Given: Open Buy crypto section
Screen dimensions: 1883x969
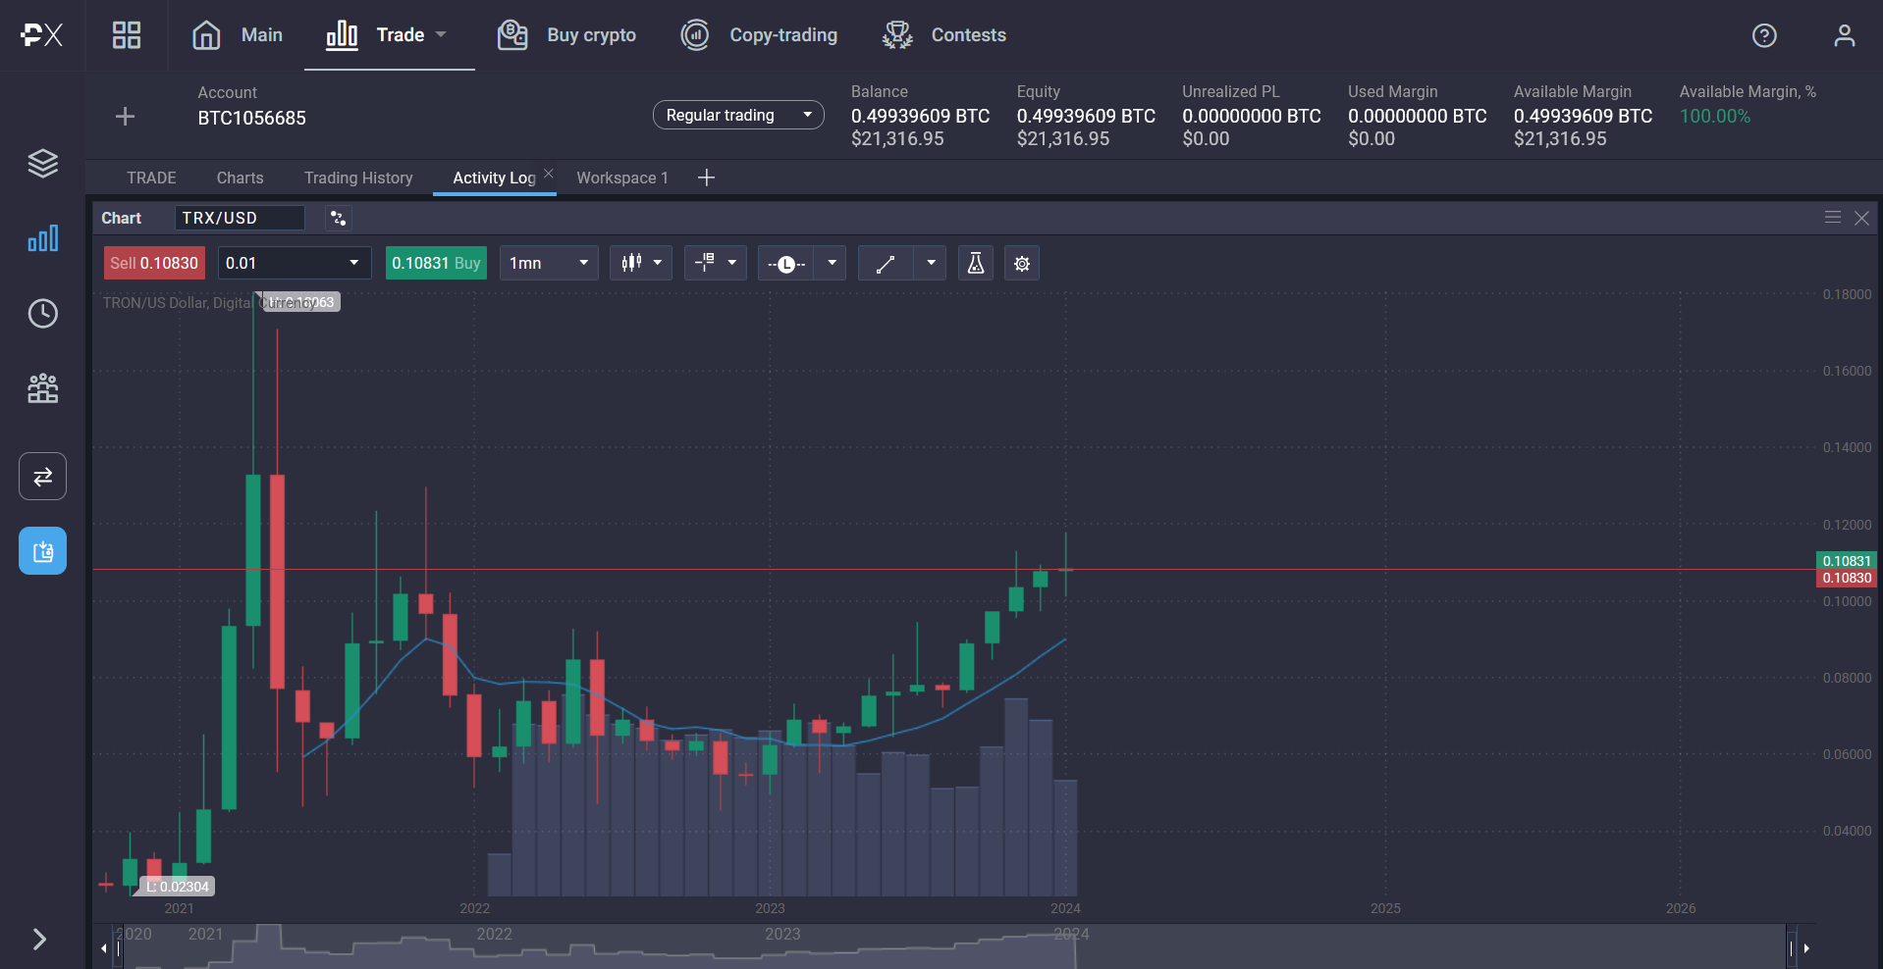Looking at the screenshot, I should (x=566, y=35).
